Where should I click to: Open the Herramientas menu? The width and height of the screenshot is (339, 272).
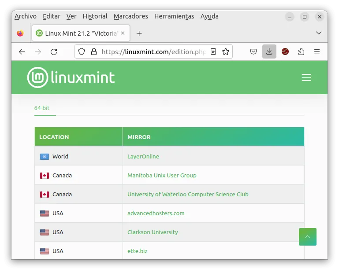174,16
